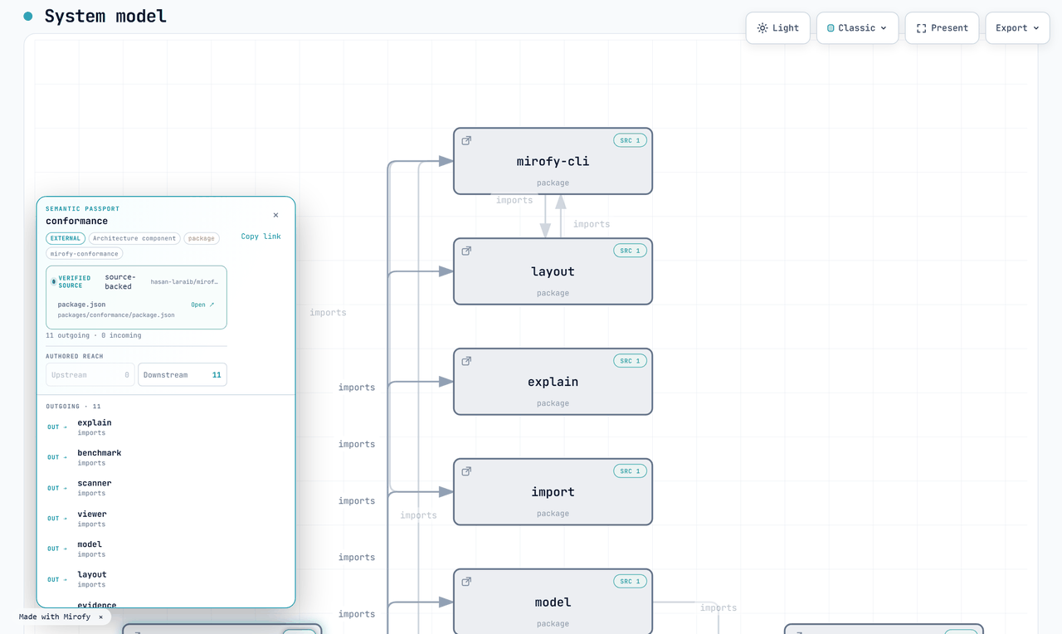Toggle the Light theme button
The width and height of the screenshot is (1062, 634).
pos(777,28)
